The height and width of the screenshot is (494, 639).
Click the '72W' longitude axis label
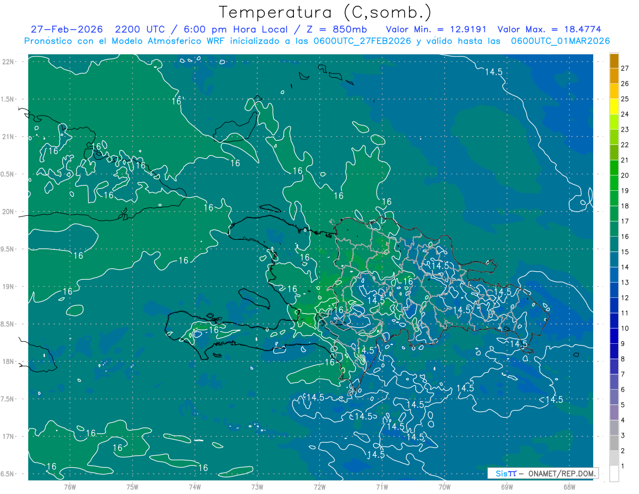319,487
